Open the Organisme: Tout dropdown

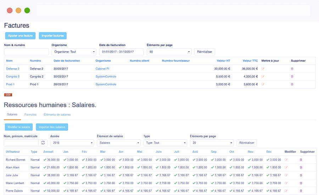tap(74, 52)
